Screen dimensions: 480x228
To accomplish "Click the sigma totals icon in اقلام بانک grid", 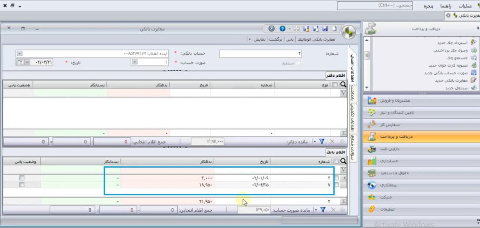I will (x=343, y=201).
